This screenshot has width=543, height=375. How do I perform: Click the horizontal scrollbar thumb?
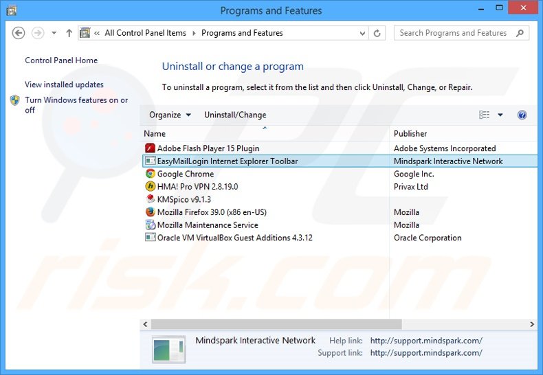(276, 324)
